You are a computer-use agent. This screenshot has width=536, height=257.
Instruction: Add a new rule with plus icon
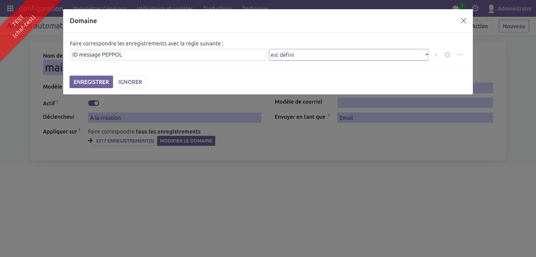(x=447, y=55)
